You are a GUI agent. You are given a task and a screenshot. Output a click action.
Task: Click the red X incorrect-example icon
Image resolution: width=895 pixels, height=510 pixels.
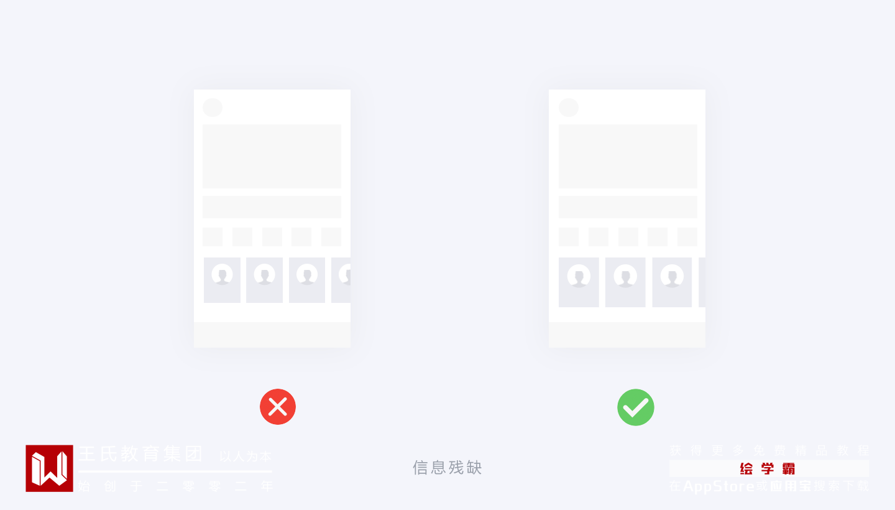(x=278, y=407)
